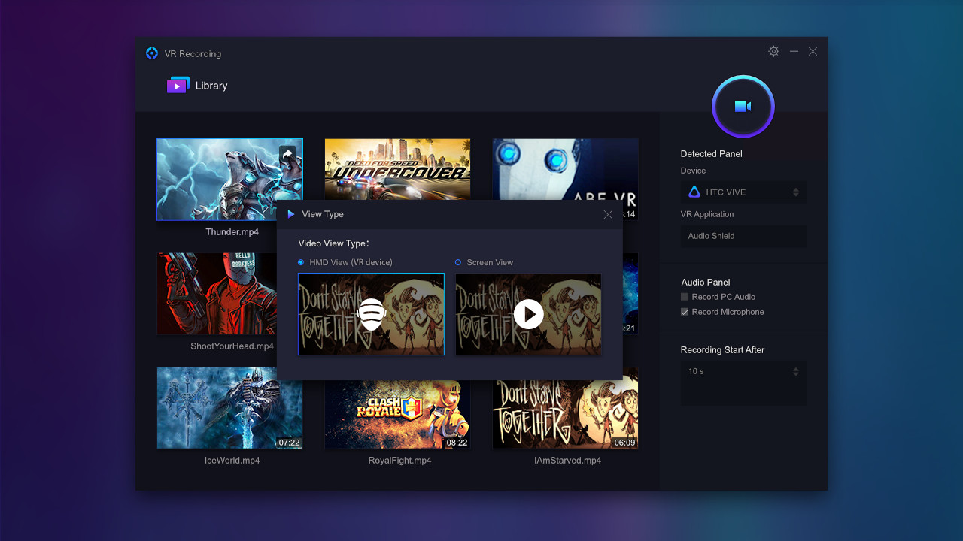Viewport: 963px width, 541px height.
Task: Open the settings gear icon
Action: (773, 51)
